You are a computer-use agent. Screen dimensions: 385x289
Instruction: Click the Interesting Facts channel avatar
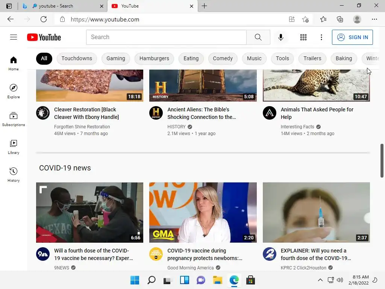click(269, 113)
